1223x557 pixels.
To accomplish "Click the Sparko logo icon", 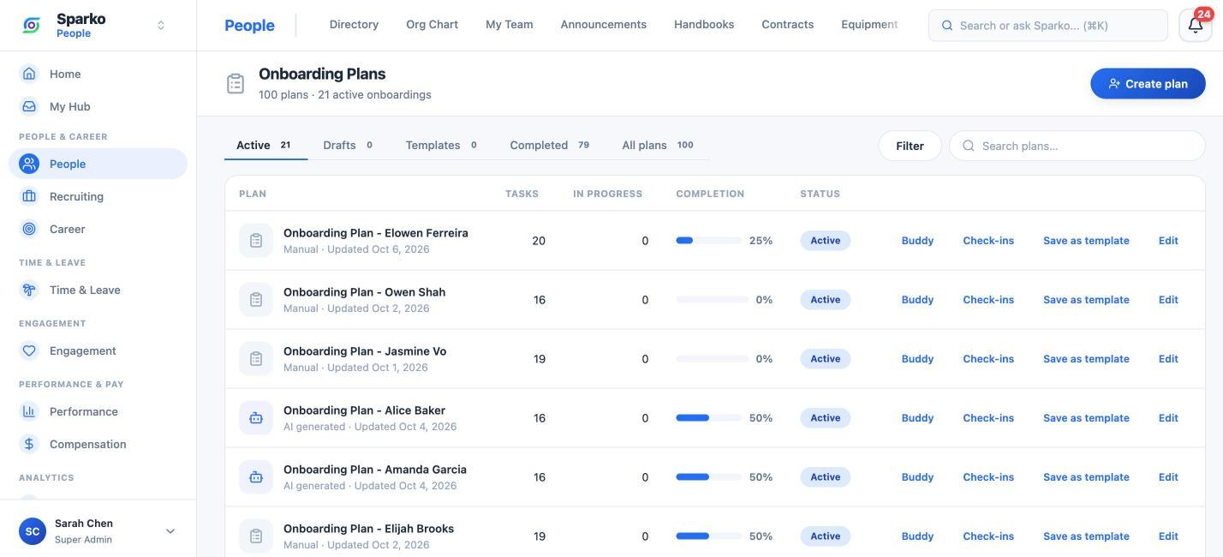I will tap(32, 26).
